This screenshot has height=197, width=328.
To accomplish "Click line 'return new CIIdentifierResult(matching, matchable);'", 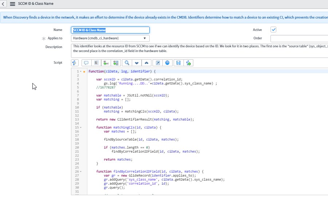I will (145, 119).
